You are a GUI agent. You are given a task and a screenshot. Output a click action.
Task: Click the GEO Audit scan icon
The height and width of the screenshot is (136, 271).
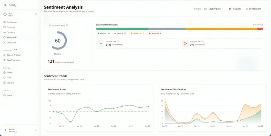[4, 43]
